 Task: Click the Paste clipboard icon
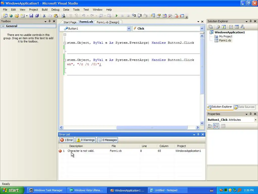coord(56,16)
